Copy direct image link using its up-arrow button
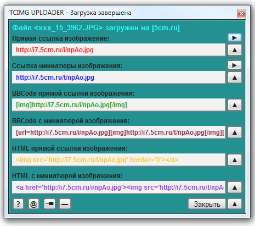 coord(235,50)
